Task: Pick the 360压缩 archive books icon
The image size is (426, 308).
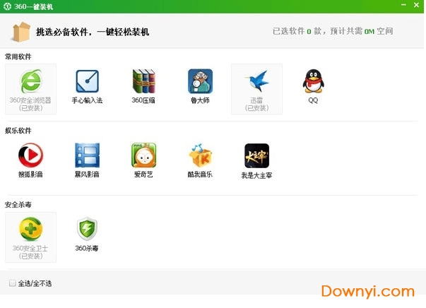Action: [x=143, y=81]
